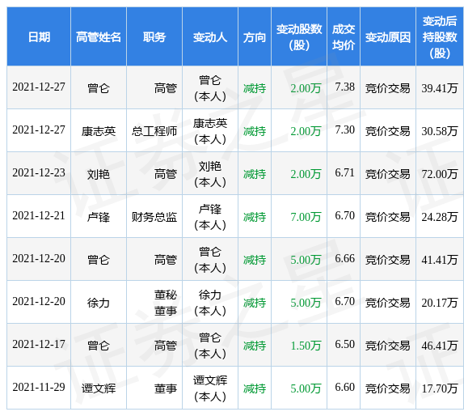Viewport: 464px width, 416px height.
Task: Click 徐力 (本人) in 变动人 column
Action: click(210, 303)
